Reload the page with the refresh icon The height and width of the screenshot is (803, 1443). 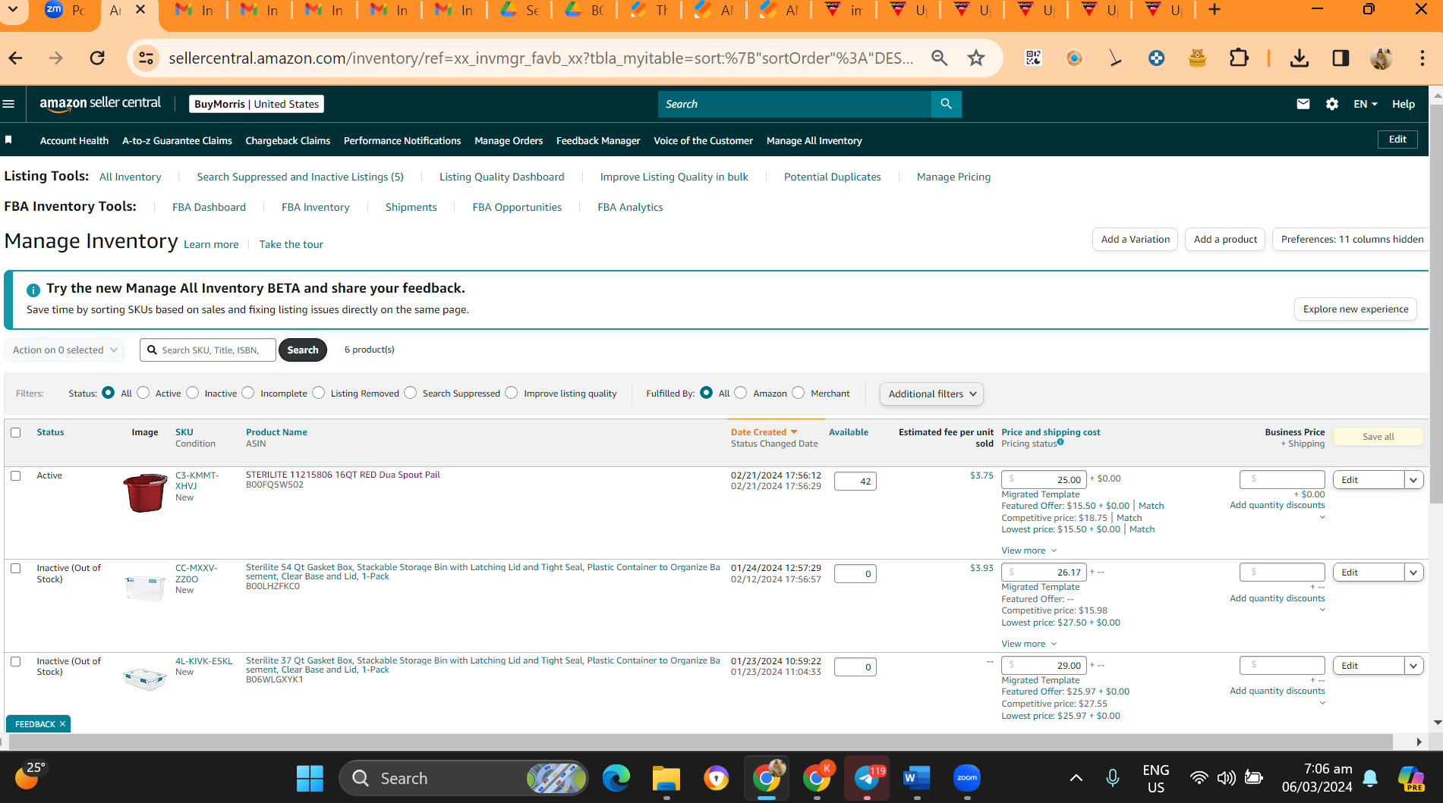tap(97, 58)
